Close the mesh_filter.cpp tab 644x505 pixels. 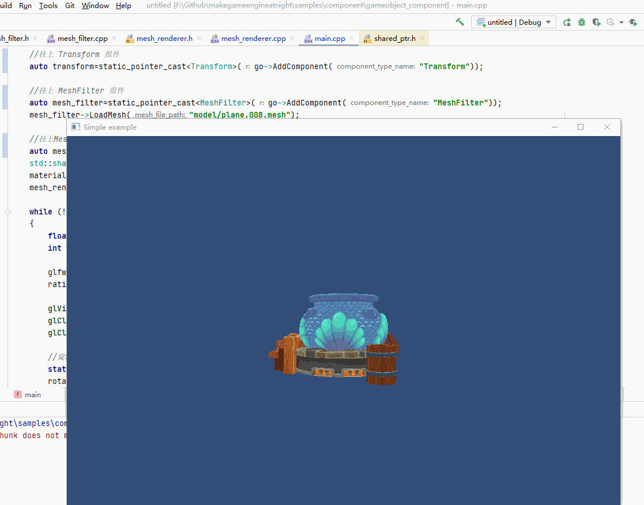tap(115, 38)
